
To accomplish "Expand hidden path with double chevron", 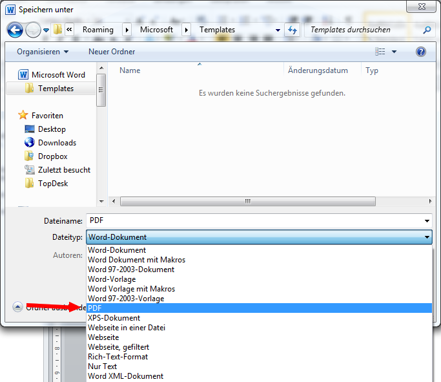I will pos(69,29).
